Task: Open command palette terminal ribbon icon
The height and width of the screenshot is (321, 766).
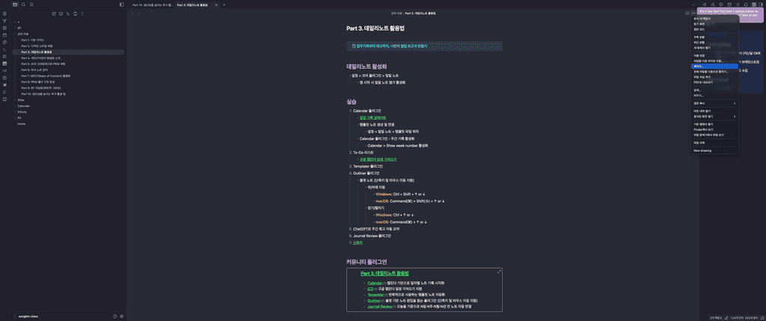Action: click(x=5, y=49)
